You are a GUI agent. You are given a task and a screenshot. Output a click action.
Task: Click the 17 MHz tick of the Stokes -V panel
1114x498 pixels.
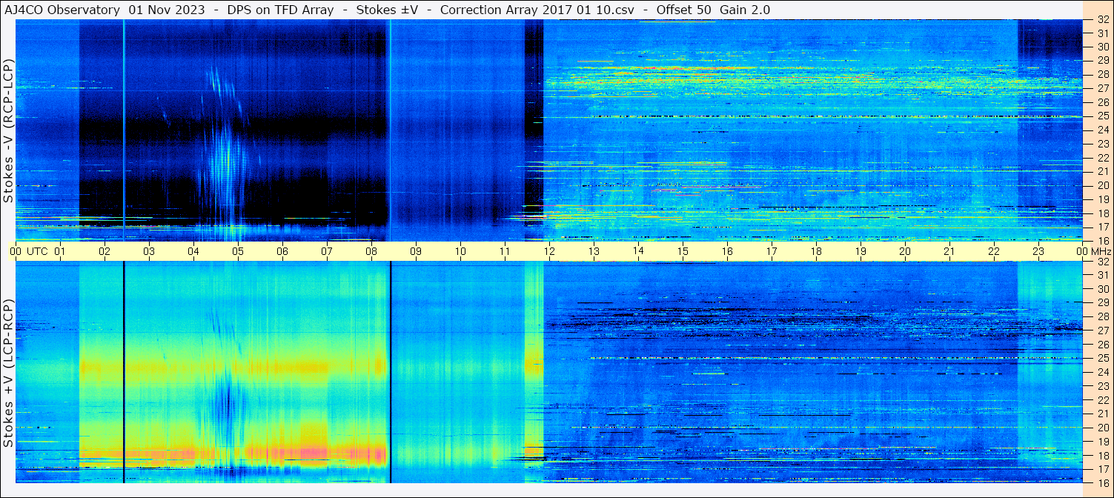coord(1102,227)
